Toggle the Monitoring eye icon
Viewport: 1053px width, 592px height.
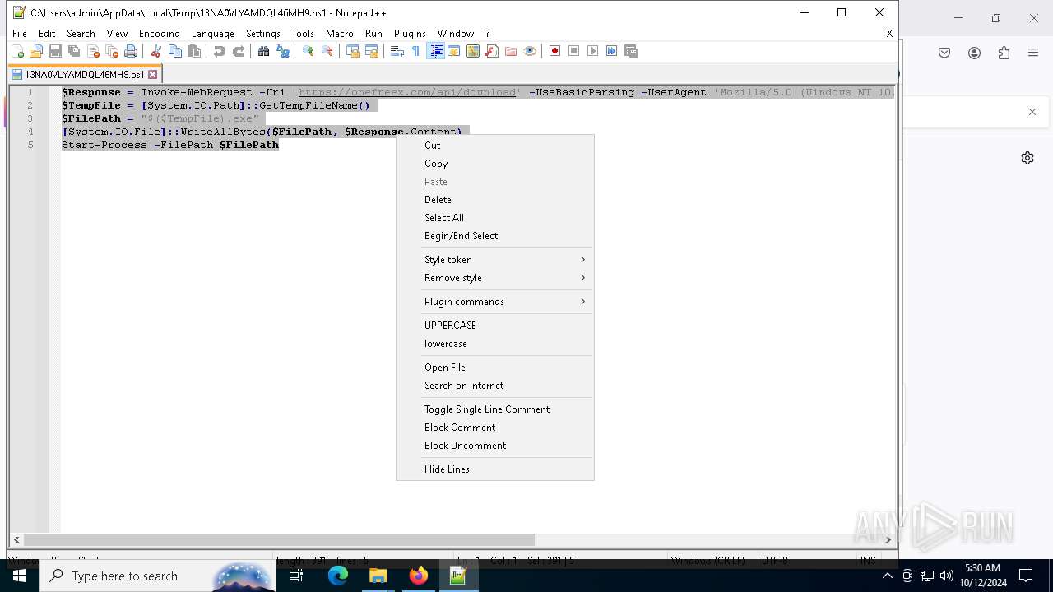(x=530, y=51)
